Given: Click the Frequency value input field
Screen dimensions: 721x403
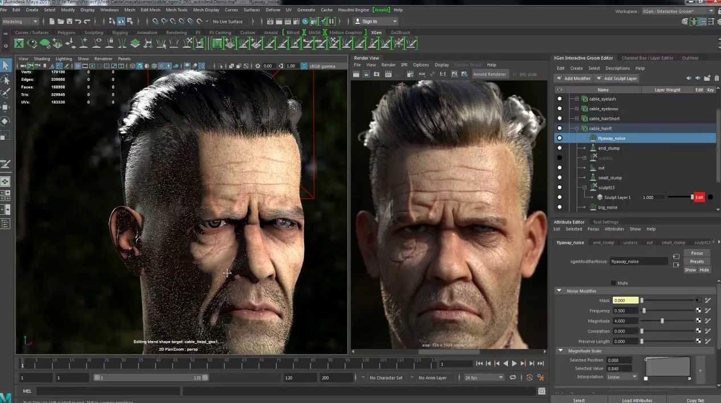Looking at the screenshot, I should click(625, 311).
